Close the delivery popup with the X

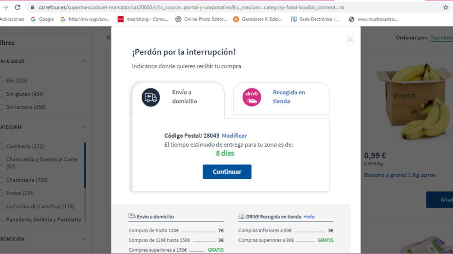(350, 40)
